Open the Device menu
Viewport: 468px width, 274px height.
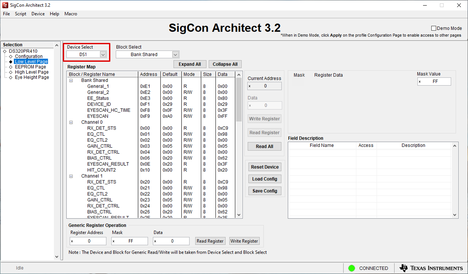click(38, 14)
